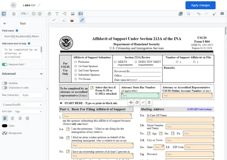Delete the selected field using trash icon

(149, 102)
